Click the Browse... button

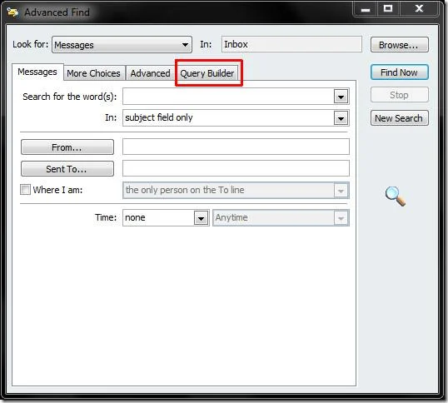[399, 45]
